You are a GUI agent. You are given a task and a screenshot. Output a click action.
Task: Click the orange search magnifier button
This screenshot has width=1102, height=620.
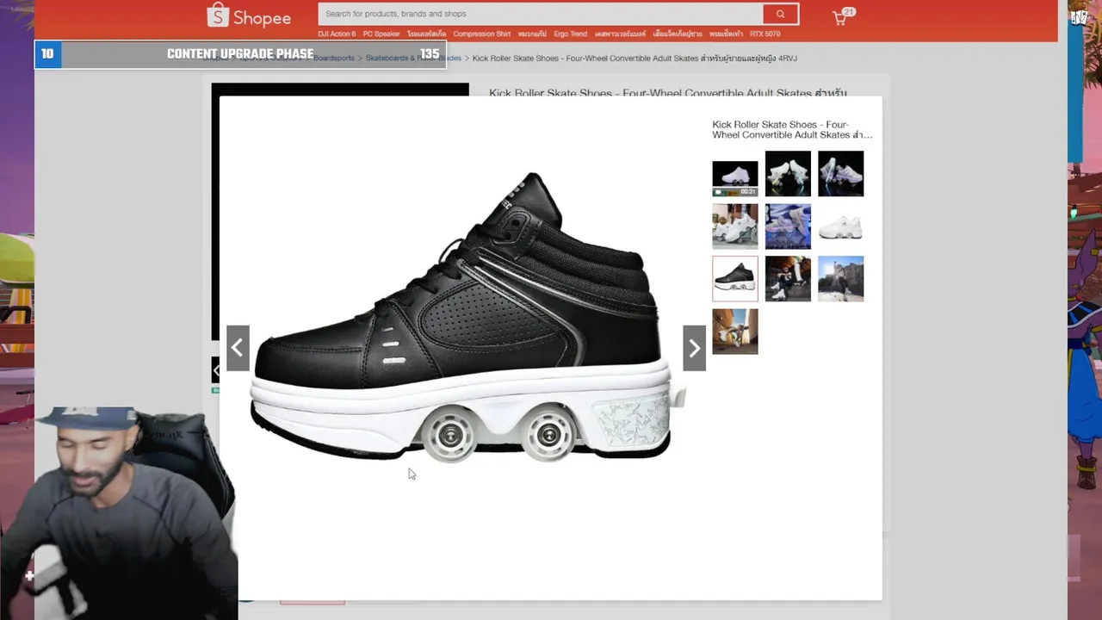click(780, 14)
